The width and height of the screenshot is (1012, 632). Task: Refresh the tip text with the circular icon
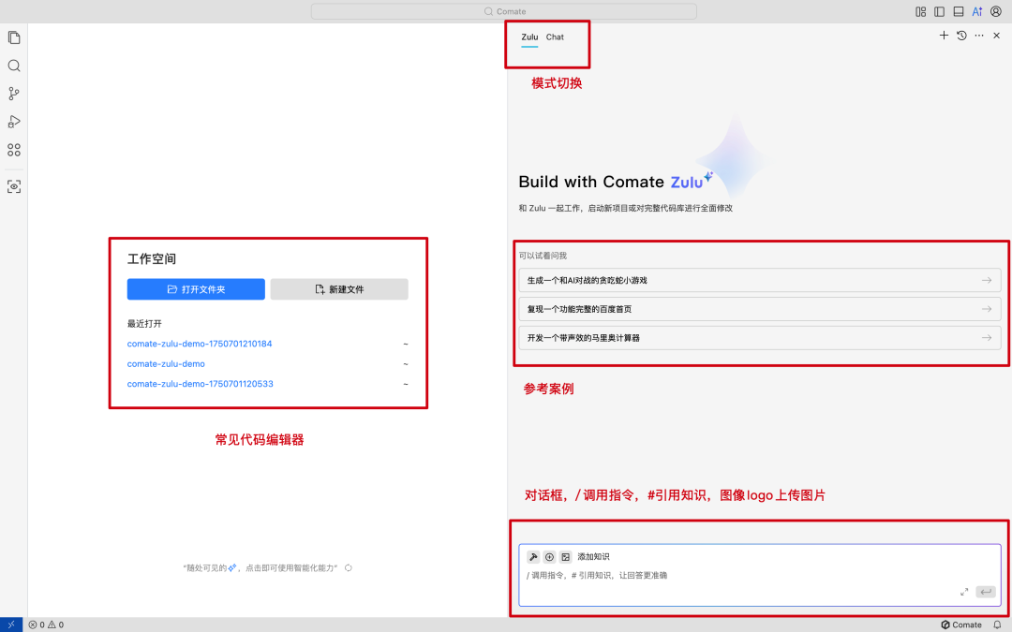pos(349,568)
